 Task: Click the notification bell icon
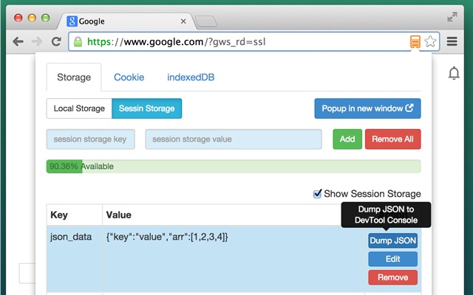point(454,73)
